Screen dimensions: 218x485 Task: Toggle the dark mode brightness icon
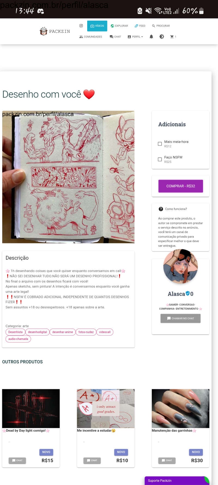coord(162,37)
